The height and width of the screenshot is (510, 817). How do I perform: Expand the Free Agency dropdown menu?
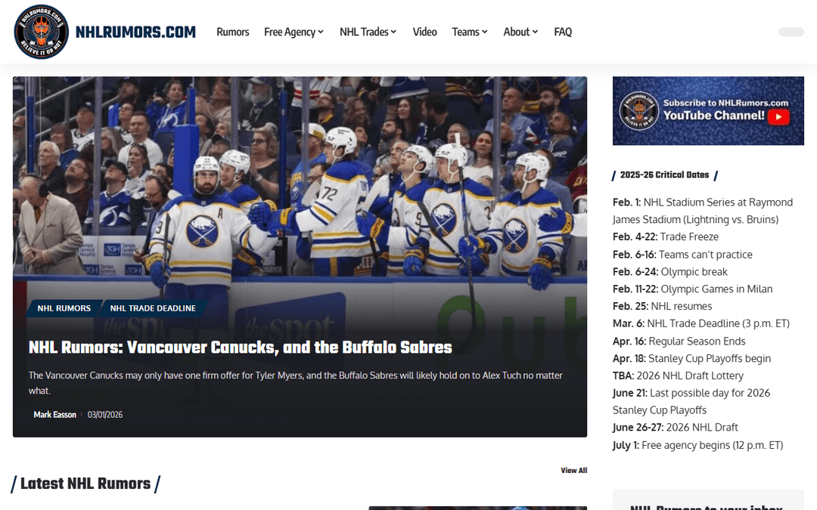click(x=294, y=32)
